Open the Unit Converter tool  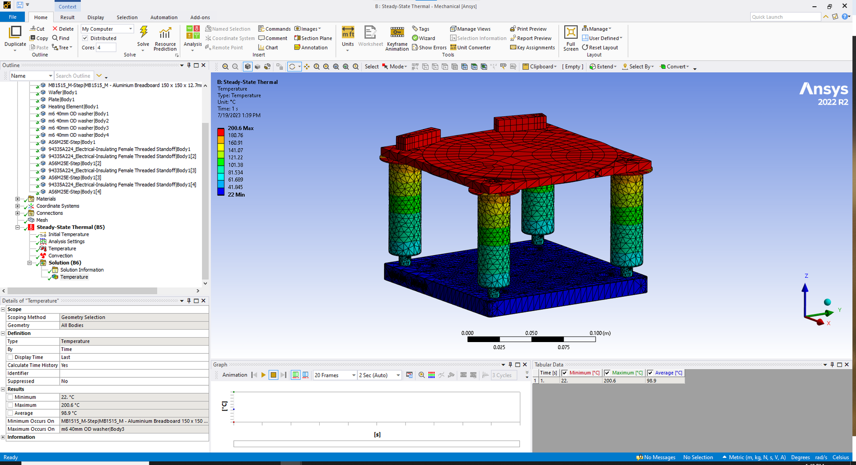[470, 48]
